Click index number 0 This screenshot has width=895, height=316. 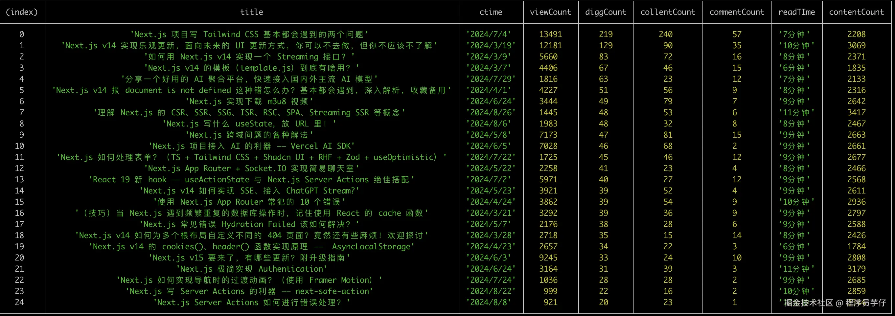(22, 34)
